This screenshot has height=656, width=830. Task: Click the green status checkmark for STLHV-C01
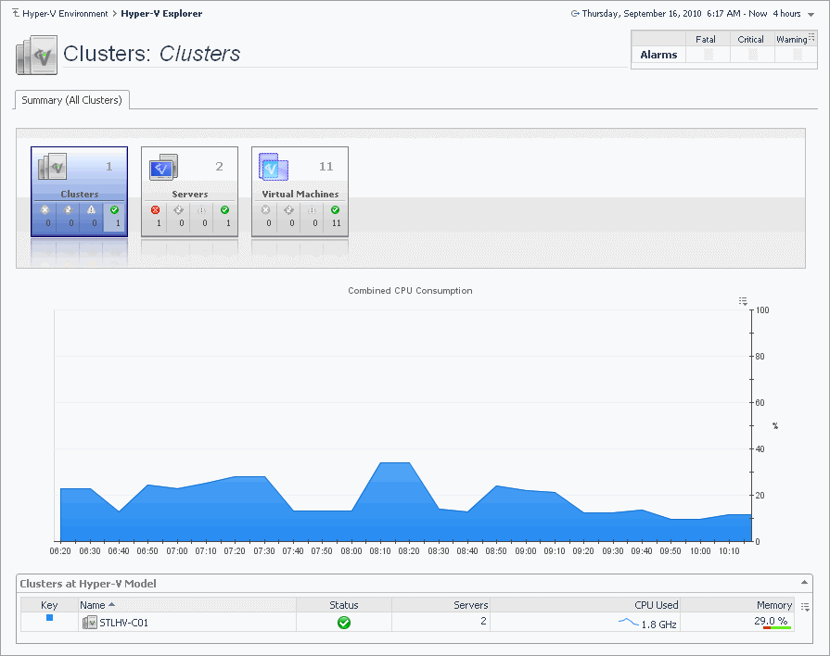click(x=344, y=623)
